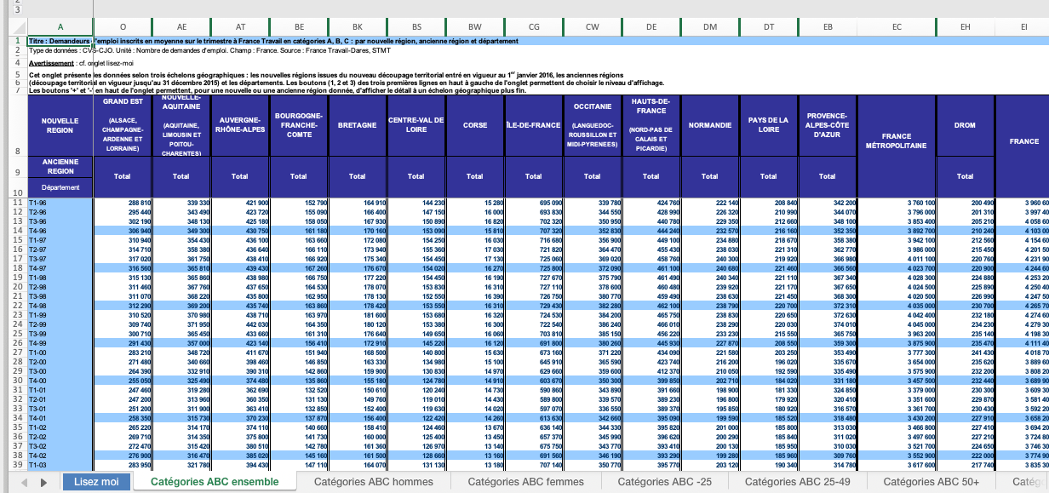The width and height of the screenshot is (1049, 493).
Task: Click the GRAND EST header cell
Action: [122, 125]
